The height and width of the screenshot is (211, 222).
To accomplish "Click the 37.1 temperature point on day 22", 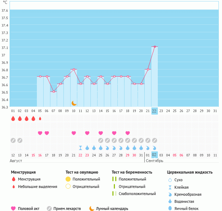I will pos(155,46).
